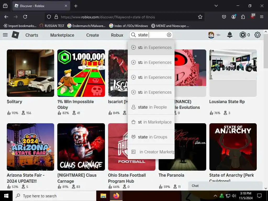Choose the 'in Creator Marketplace' suggestion
The image size is (268, 201).
coord(151,152)
